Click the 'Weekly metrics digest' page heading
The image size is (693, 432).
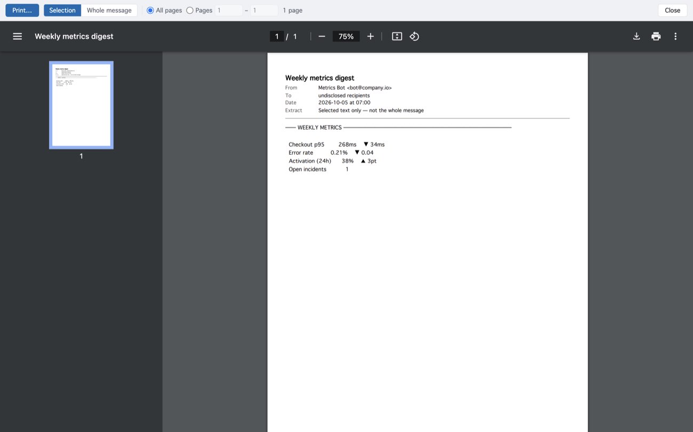[x=320, y=78]
